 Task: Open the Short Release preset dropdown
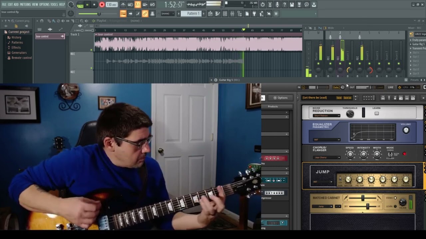326,116
